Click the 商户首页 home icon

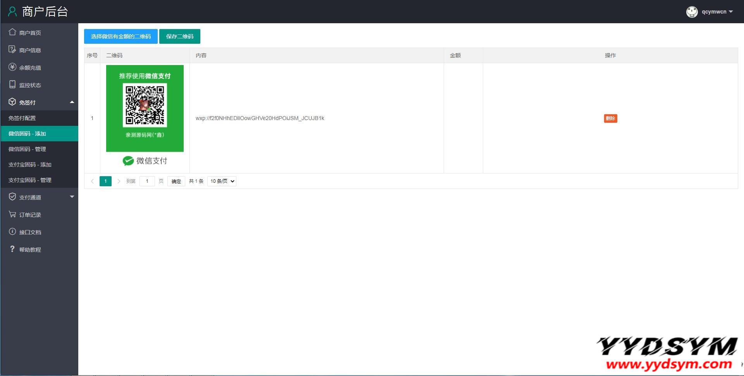point(12,32)
